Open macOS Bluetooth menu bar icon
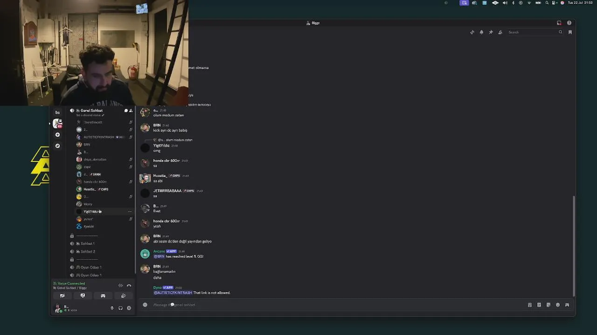 tap(513, 3)
